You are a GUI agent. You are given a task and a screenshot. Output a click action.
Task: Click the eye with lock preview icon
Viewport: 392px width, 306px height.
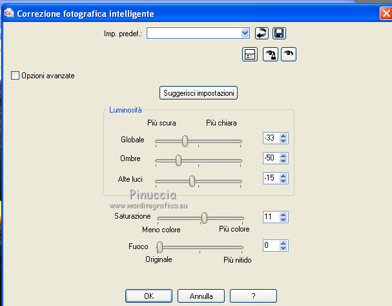270,54
